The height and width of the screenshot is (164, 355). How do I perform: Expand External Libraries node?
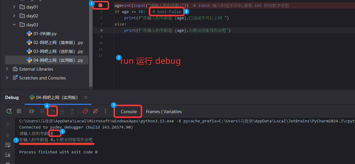tap(7, 69)
